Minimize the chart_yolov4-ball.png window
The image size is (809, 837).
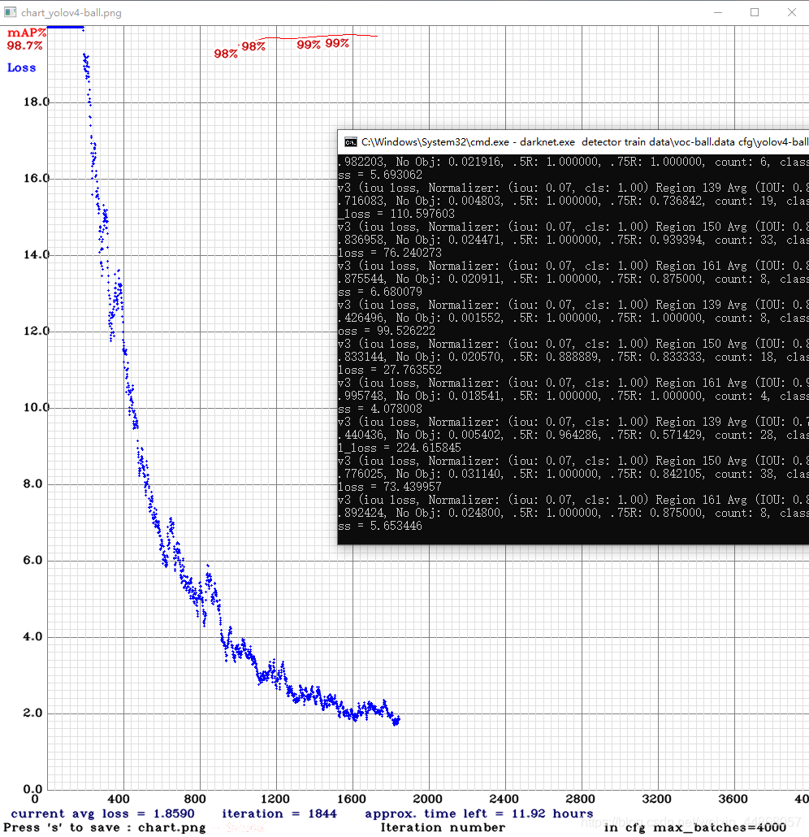tap(717, 12)
